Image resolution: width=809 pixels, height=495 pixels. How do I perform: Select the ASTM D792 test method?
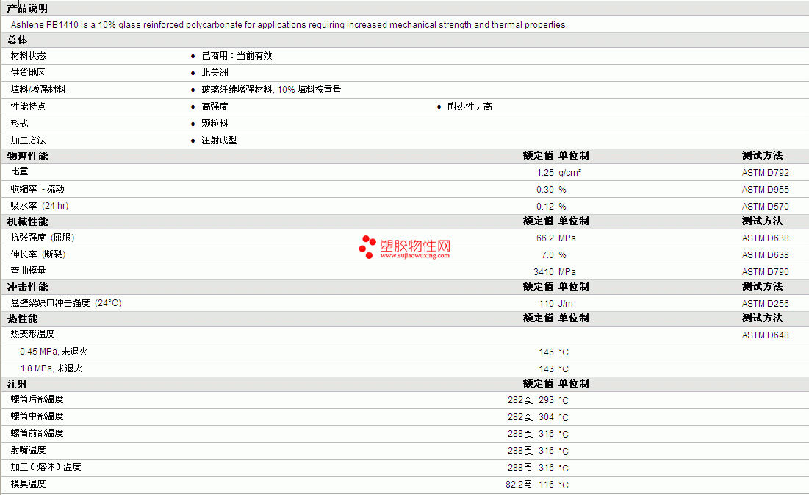pyautogui.click(x=765, y=173)
